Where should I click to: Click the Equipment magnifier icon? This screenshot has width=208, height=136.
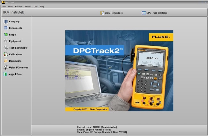pyautogui.click(x=5, y=41)
